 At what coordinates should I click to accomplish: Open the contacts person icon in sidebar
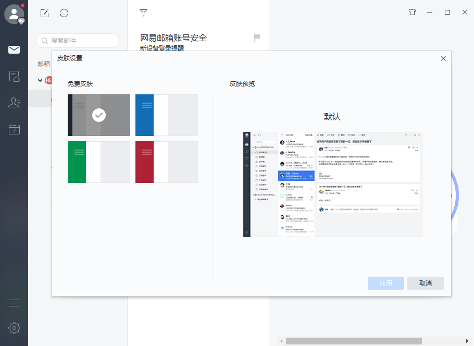click(14, 102)
